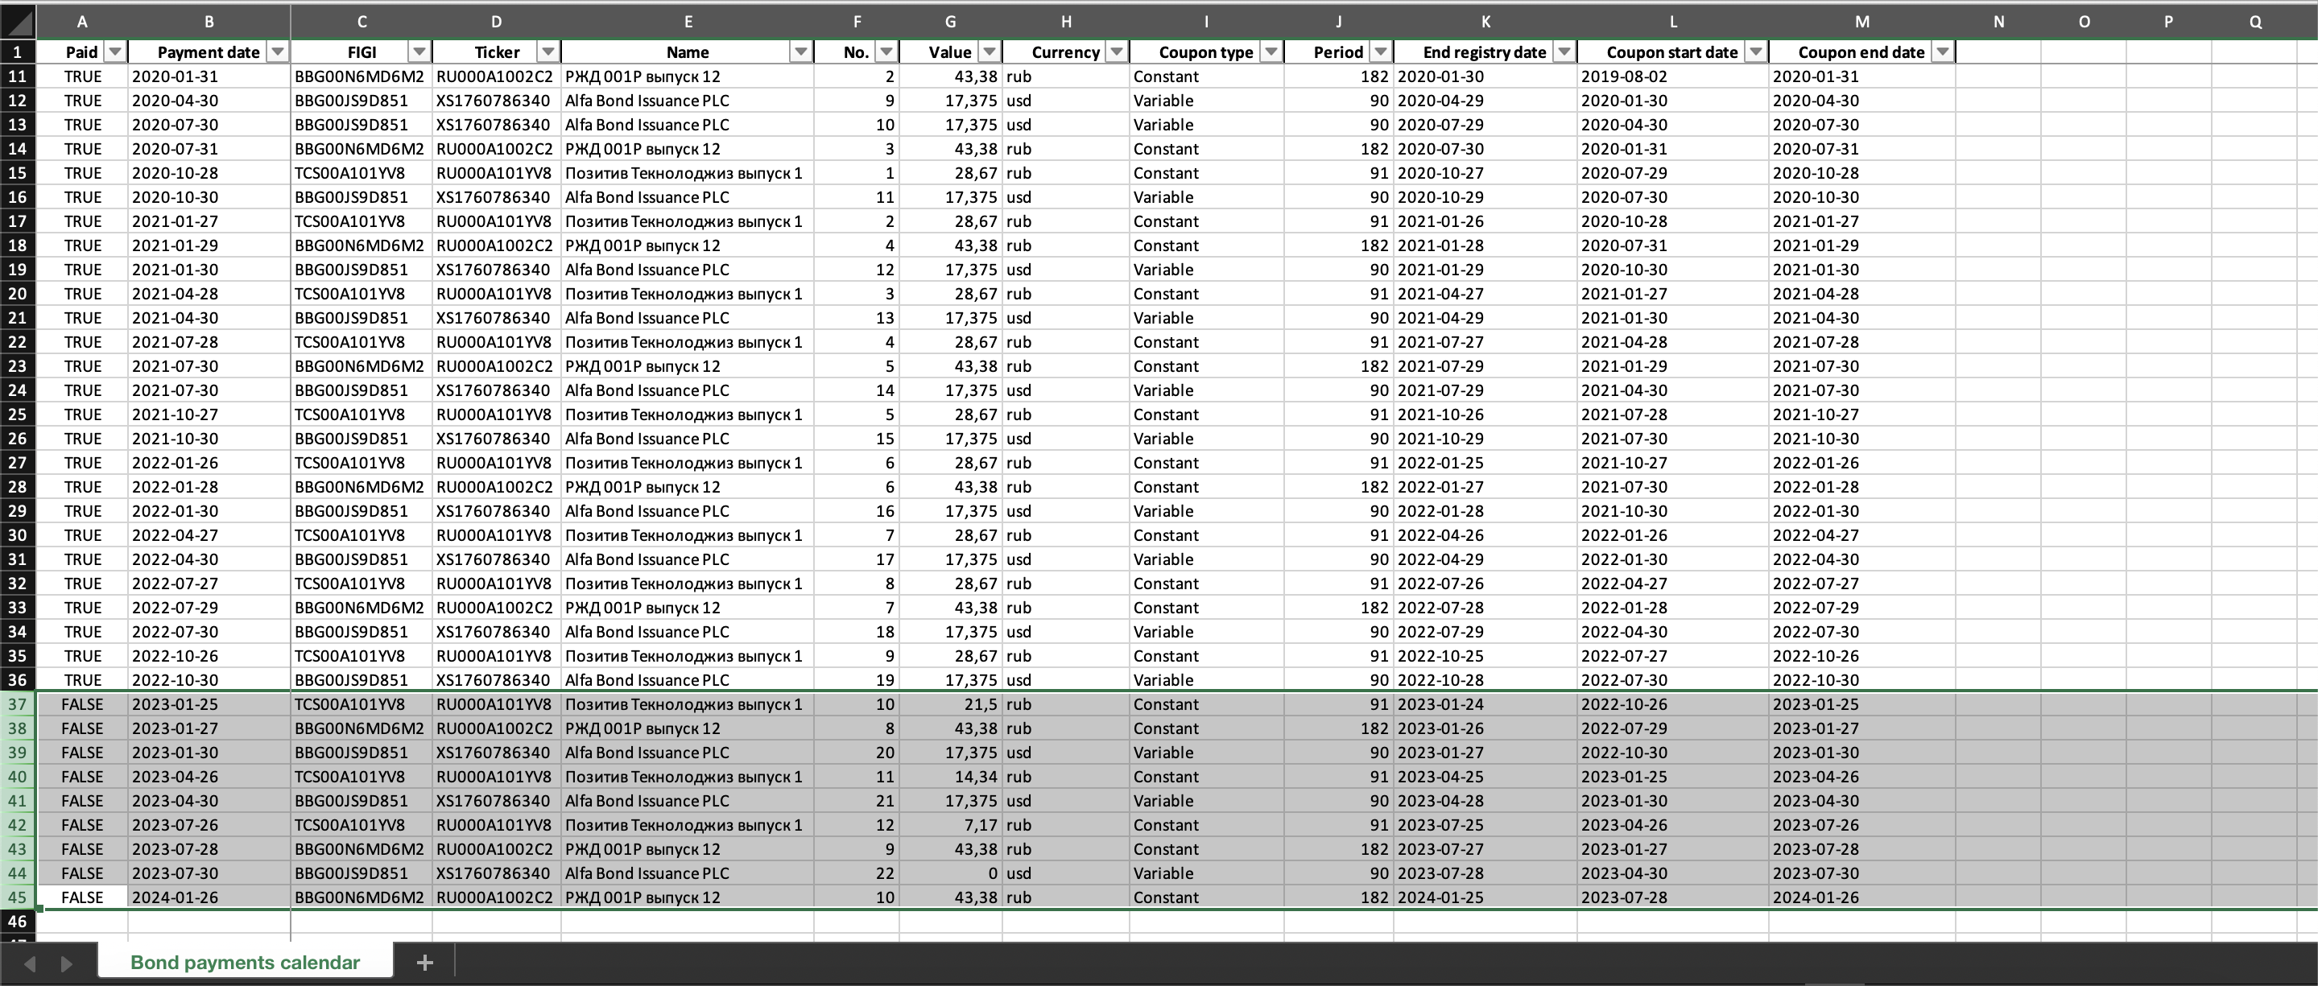Select column N header
This screenshot has height=986, width=2318.
(x=1998, y=22)
